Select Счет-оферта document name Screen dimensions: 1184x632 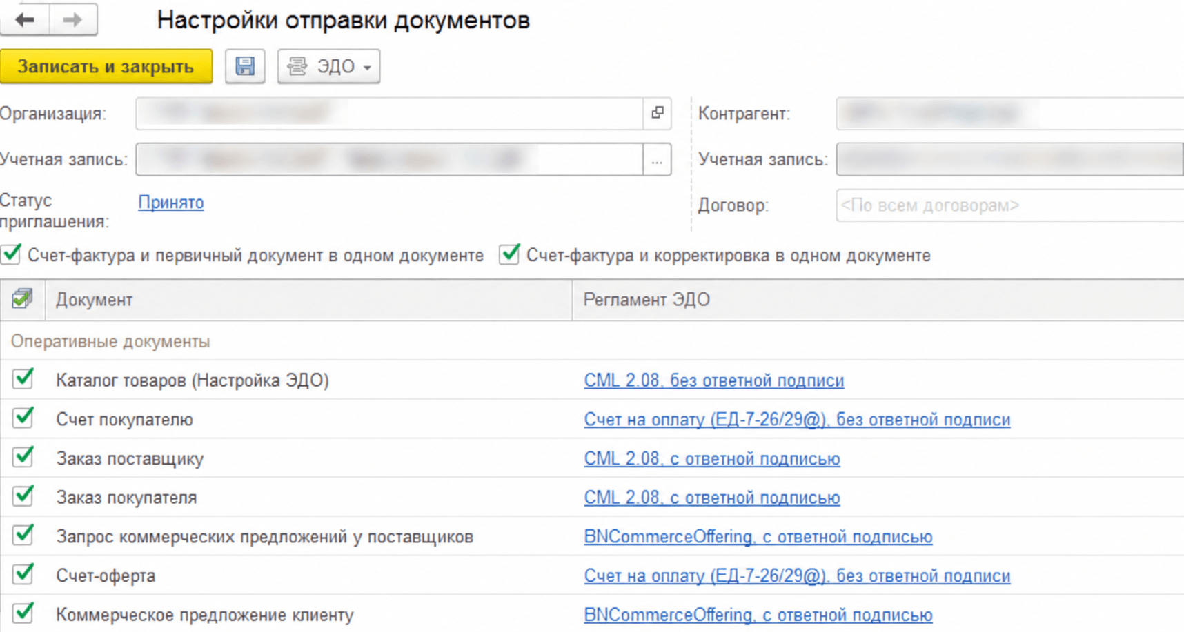coord(106,576)
